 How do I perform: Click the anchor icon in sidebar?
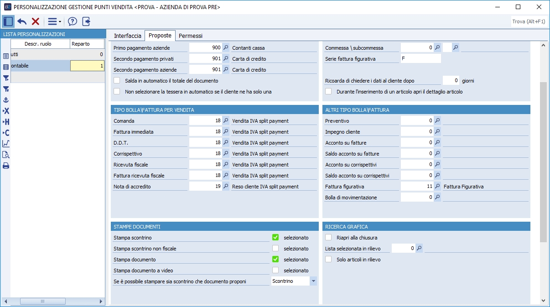click(6, 100)
